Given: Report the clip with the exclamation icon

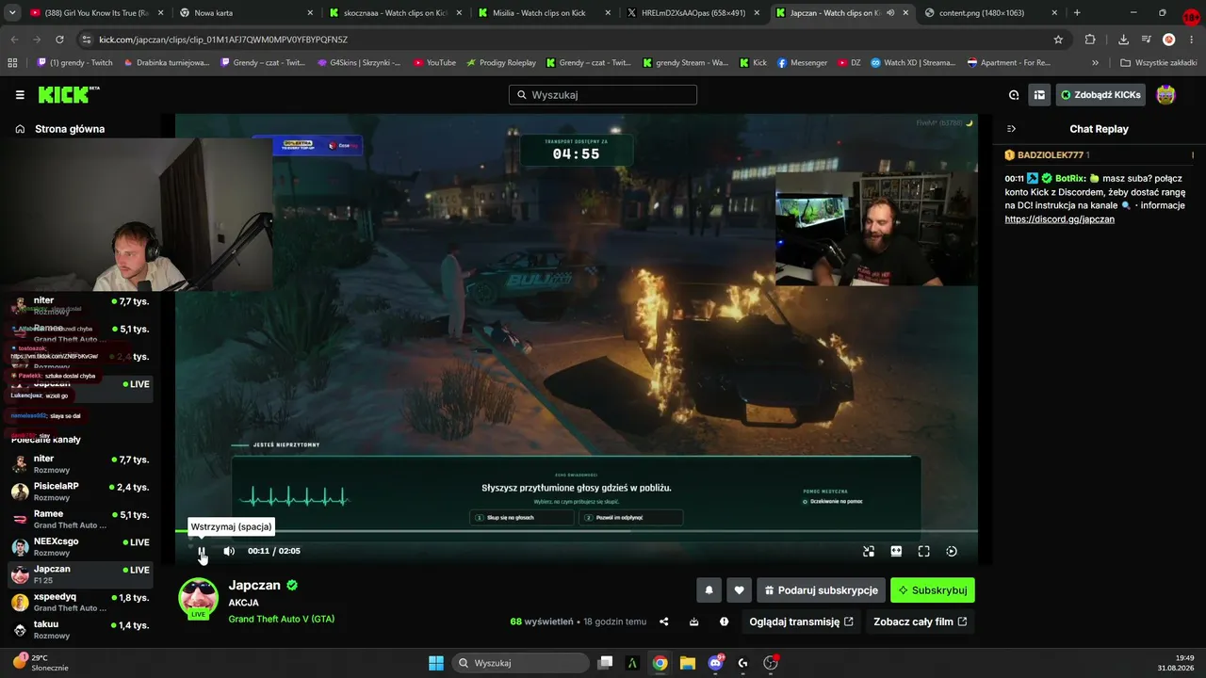Looking at the screenshot, I should [724, 621].
